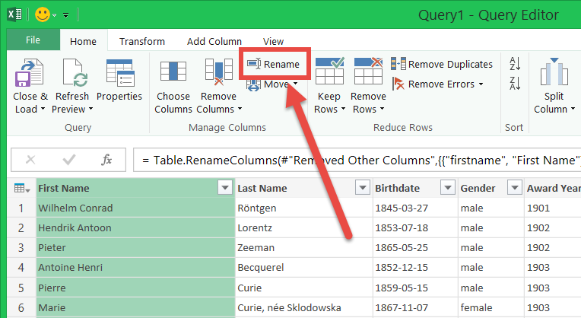Click the Split Column icon
The width and height of the screenshot is (581, 318).
click(554, 75)
